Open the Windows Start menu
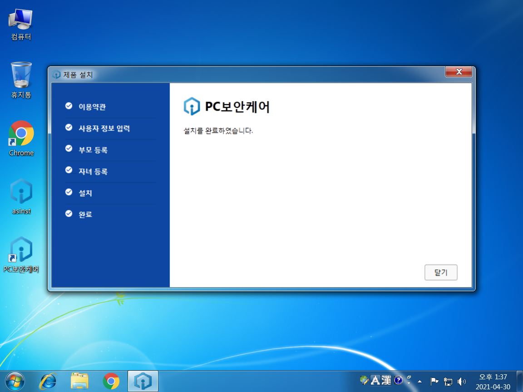The height and width of the screenshot is (392, 523). (x=15, y=381)
